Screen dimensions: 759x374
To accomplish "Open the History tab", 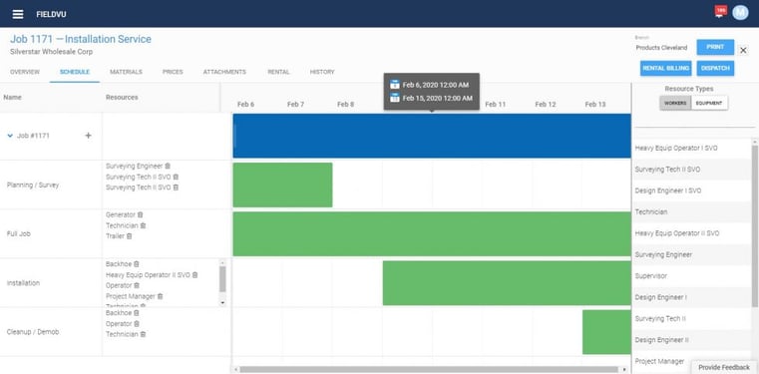I will click(x=322, y=72).
